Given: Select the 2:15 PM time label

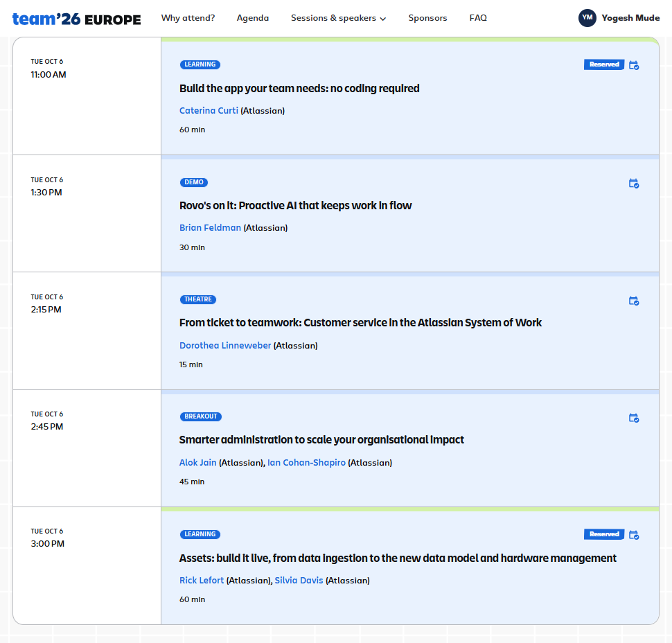Looking at the screenshot, I should [x=46, y=310].
